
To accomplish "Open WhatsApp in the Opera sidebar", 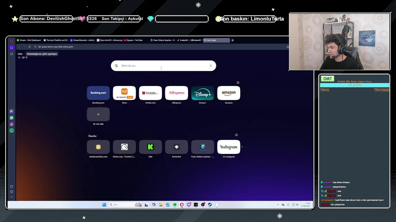I will coord(11,118).
